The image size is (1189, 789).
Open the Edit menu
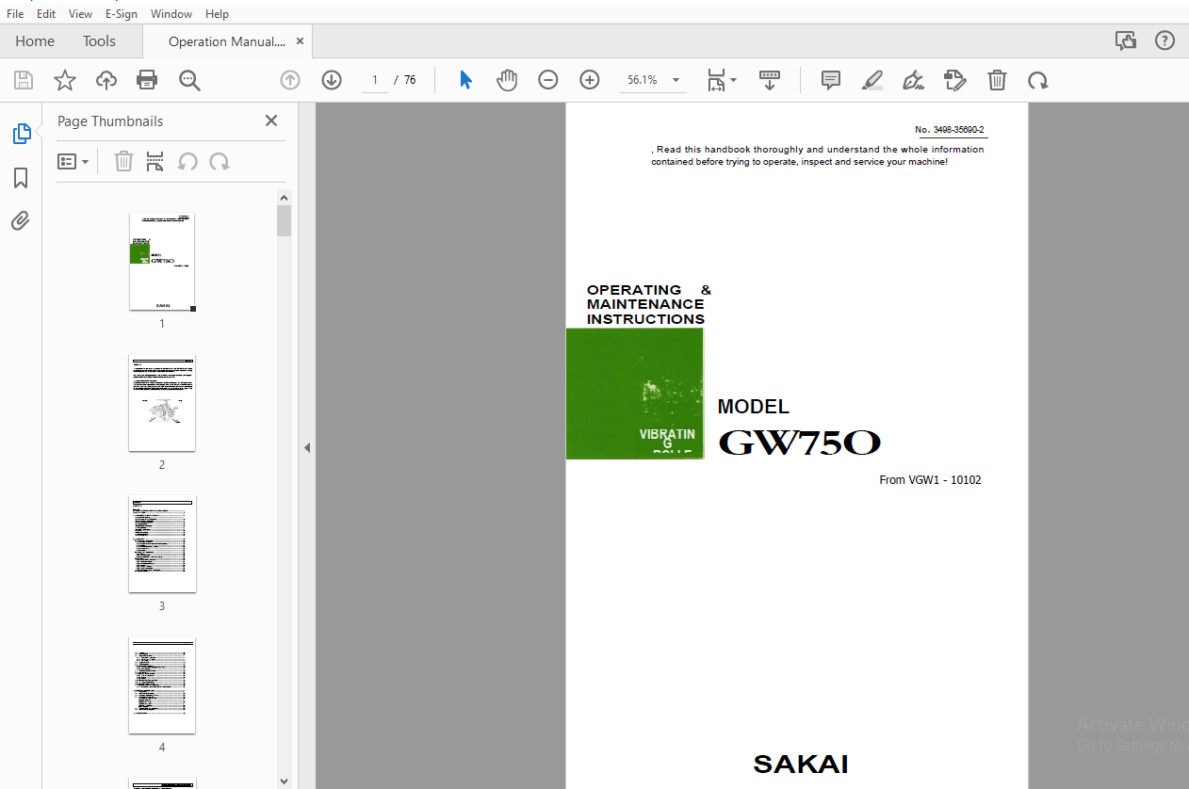click(x=46, y=14)
